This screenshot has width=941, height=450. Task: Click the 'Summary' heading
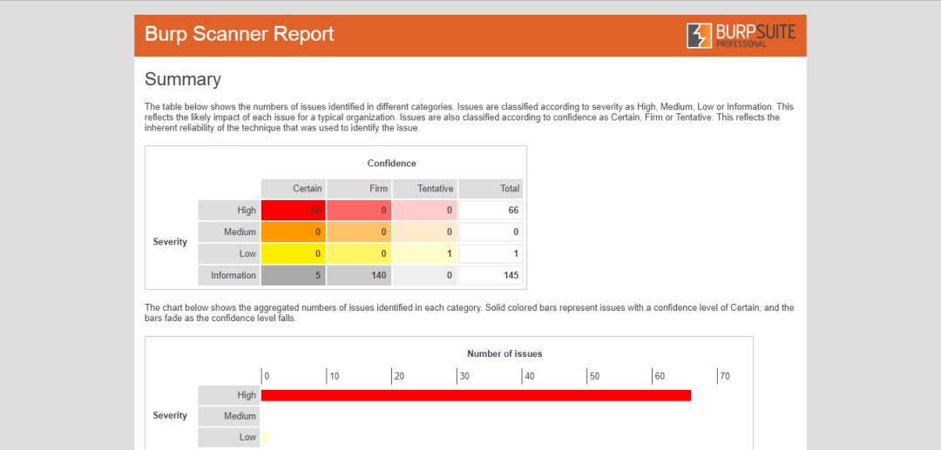182,79
